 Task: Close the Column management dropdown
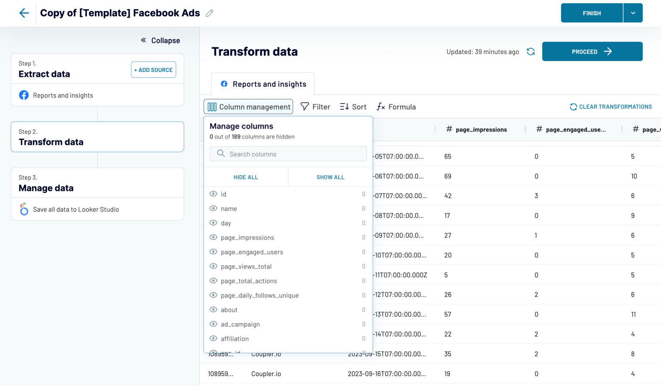point(248,107)
